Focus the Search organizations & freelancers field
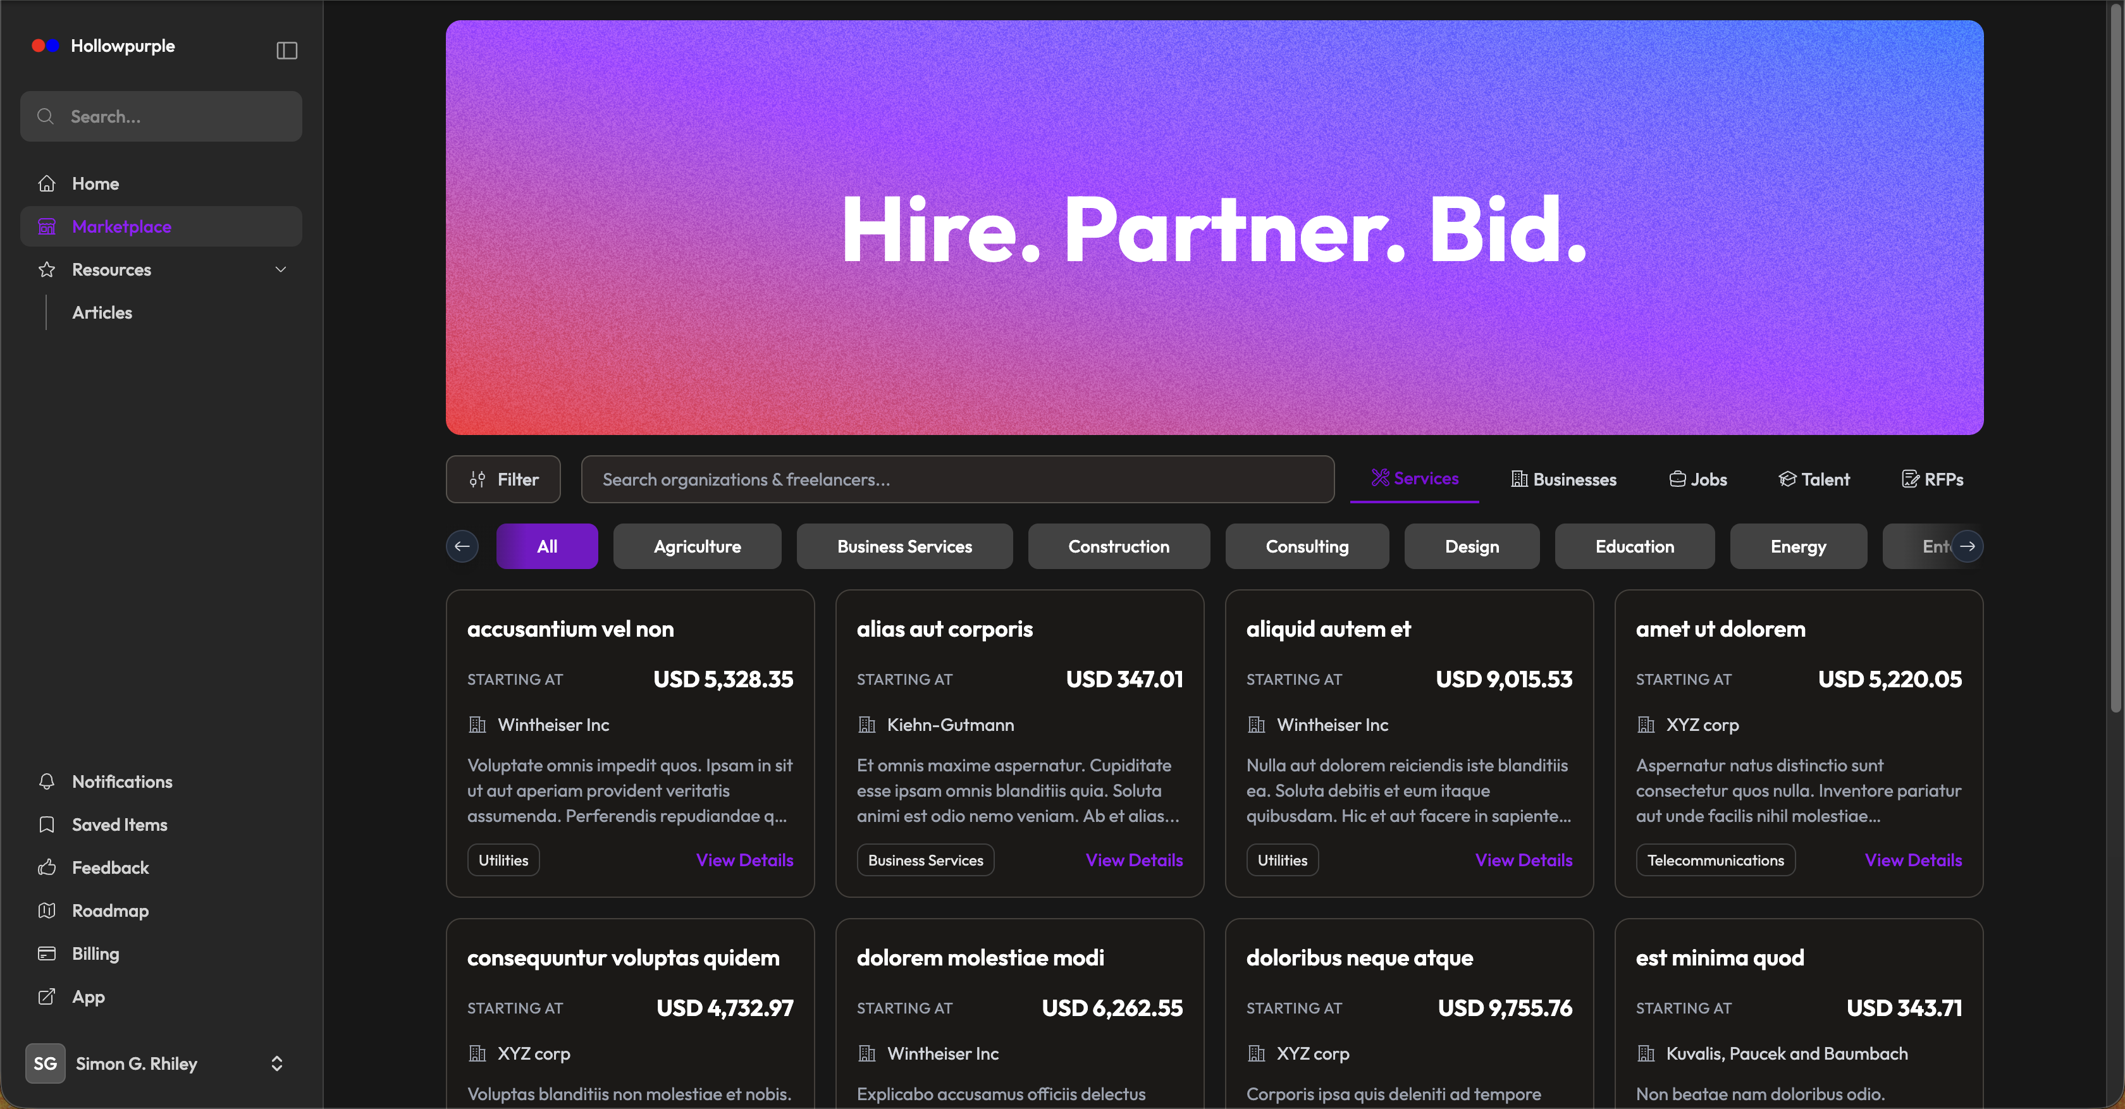 coord(957,479)
